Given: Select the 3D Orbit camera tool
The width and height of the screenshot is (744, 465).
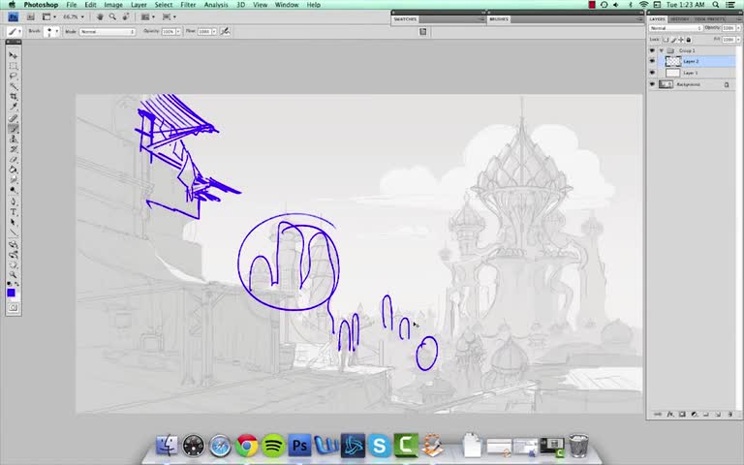Looking at the screenshot, I should (x=14, y=256).
